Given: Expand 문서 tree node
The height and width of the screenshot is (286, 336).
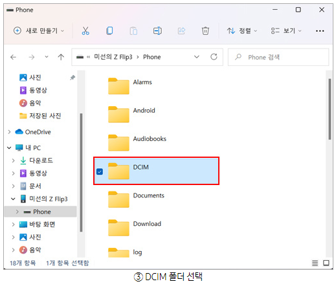Looking at the screenshot, I should [x=13, y=186].
